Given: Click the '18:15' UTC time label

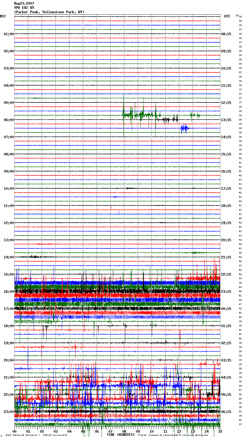Looking at the screenshot, I should coord(226,206).
